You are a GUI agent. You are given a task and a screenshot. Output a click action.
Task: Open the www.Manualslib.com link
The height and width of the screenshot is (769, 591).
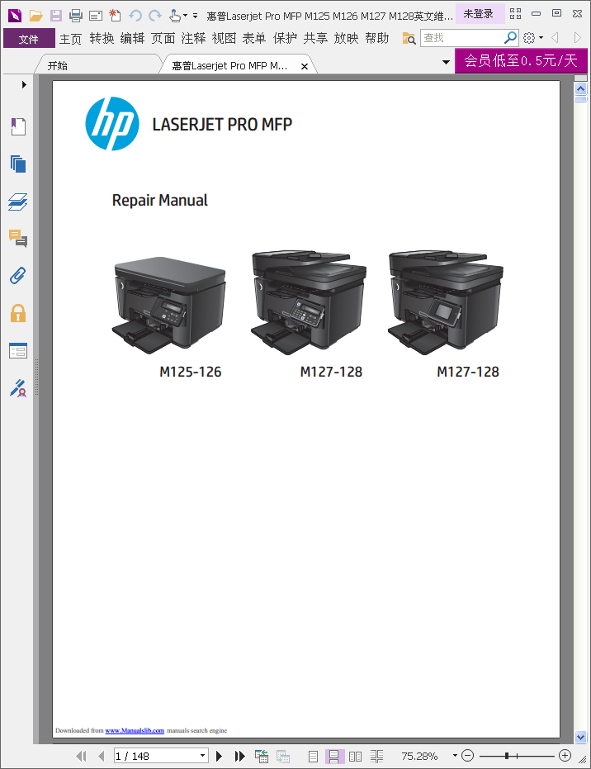pyautogui.click(x=135, y=730)
